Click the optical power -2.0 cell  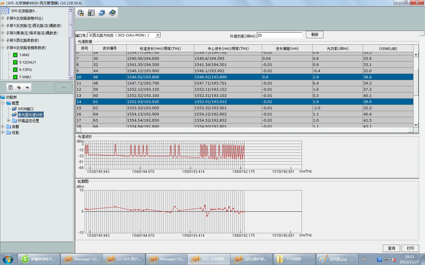click(338, 108)
